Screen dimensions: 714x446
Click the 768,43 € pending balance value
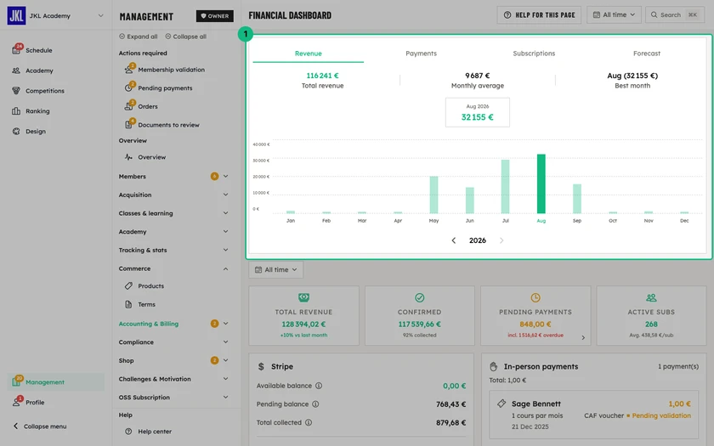tap(450, 404)
